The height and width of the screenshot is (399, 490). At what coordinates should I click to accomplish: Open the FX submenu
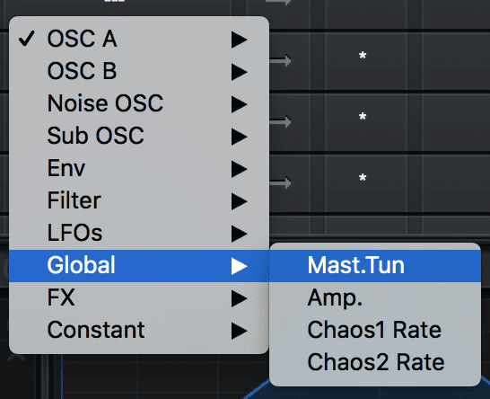pos(139,298)
